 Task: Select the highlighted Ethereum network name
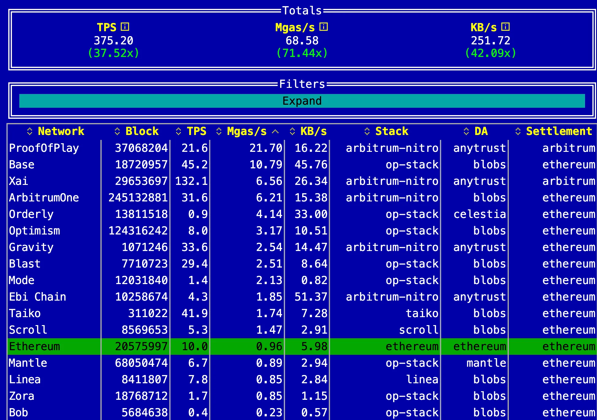[35, 347]
